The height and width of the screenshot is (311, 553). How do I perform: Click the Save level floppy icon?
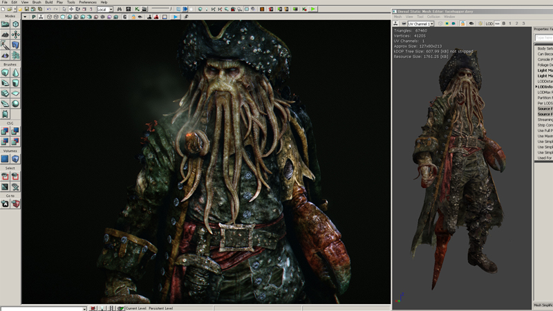(26, 9)
